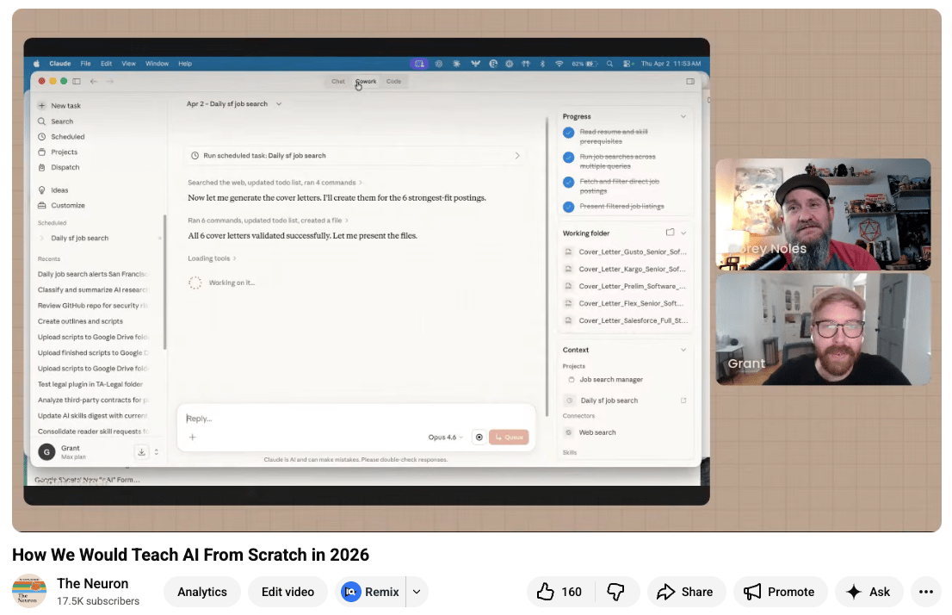The image size is (952, 615).
Task: Click The Neuron channel avatar
Action: coord(29,592)
